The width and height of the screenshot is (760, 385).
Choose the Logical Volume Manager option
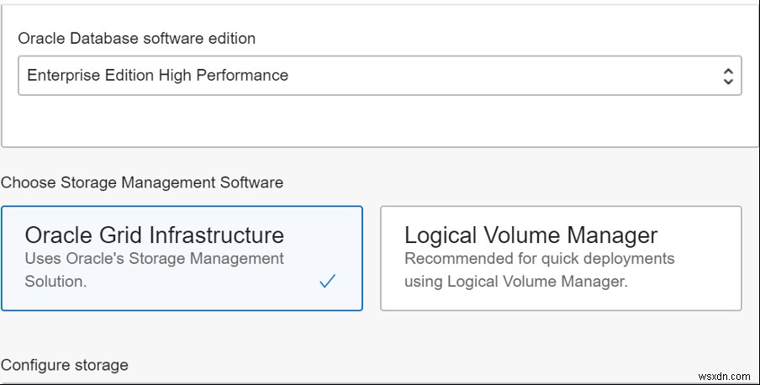[x=561, y=258]
